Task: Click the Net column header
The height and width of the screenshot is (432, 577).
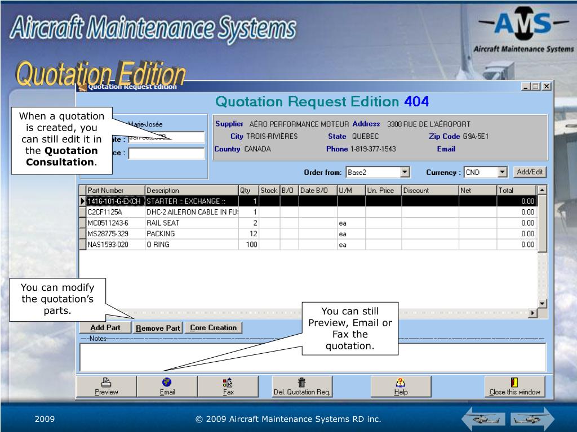Action: pyautogui.click(x=478, y=190)
